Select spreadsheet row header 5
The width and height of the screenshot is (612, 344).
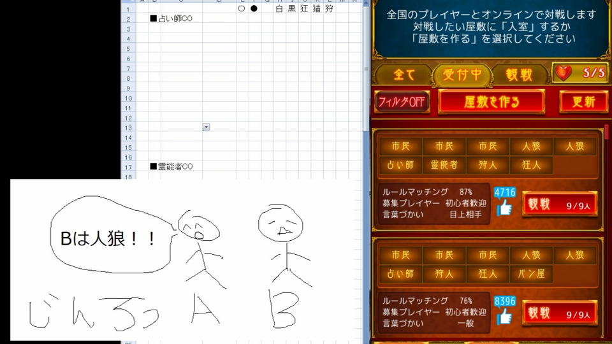click(x=128, y=49)
